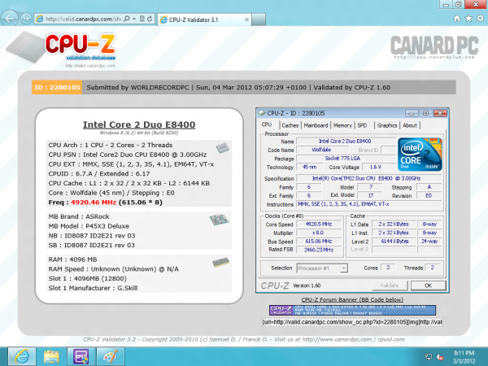Open the Intel Core 2 Duo E8400 heading link

139,124
